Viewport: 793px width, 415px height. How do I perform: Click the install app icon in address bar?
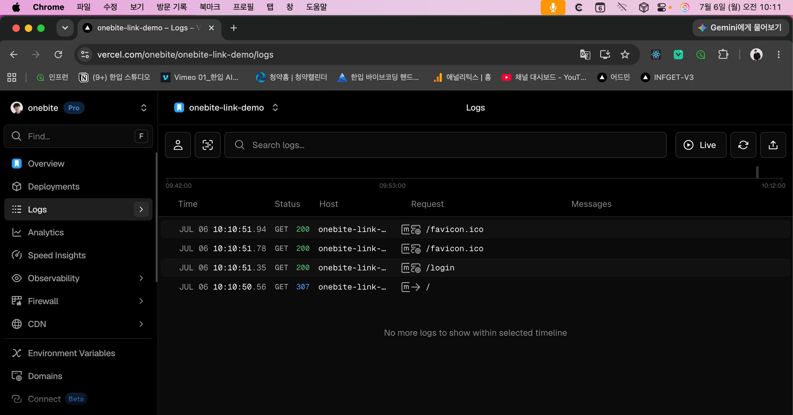coord(605,55)
